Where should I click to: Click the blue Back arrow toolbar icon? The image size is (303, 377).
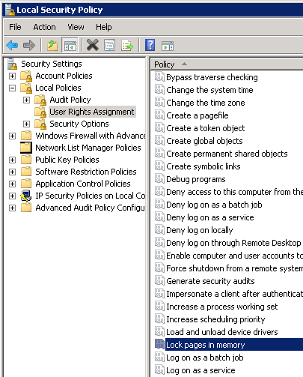(12, 46)
